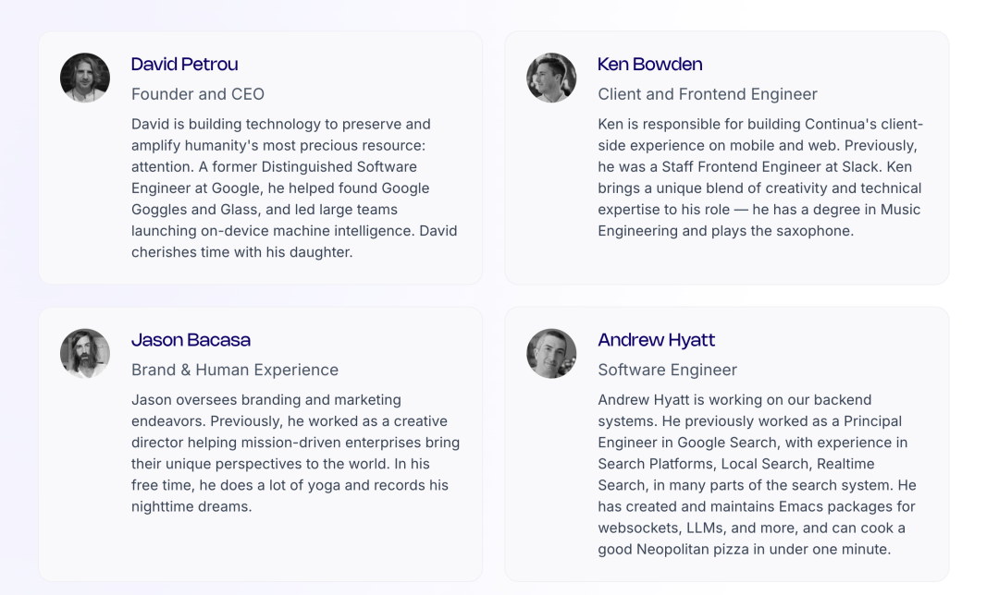Click Andrew Hyatt's profile photo
The height and width of the screenshot is (595, 999).
(551, 353)
